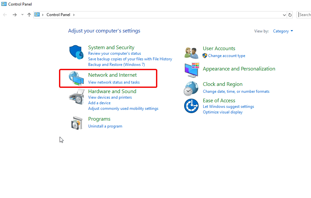This screenshot has height=198, width=311.
Task: Open the System and Security shield icon
Action: point(76,52)
